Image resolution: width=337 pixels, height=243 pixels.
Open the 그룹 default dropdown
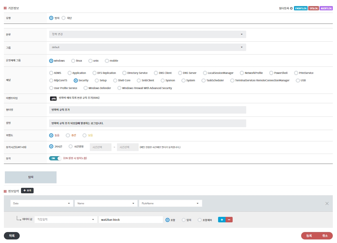147,47
